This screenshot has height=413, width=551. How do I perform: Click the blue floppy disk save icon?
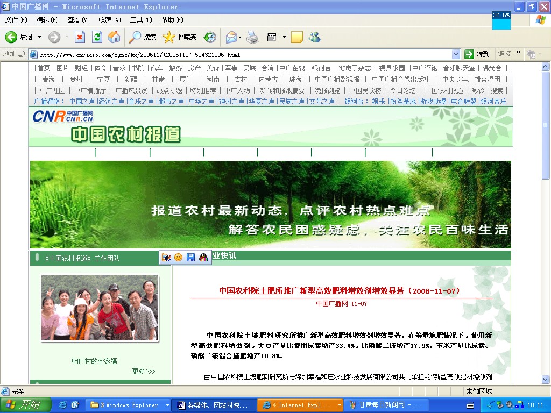tap(191, 258)
